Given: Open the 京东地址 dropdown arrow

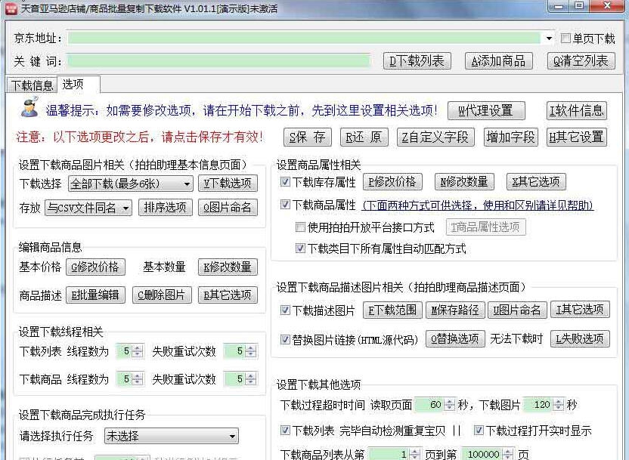Looking at the screenshot, I should [548, 39].
